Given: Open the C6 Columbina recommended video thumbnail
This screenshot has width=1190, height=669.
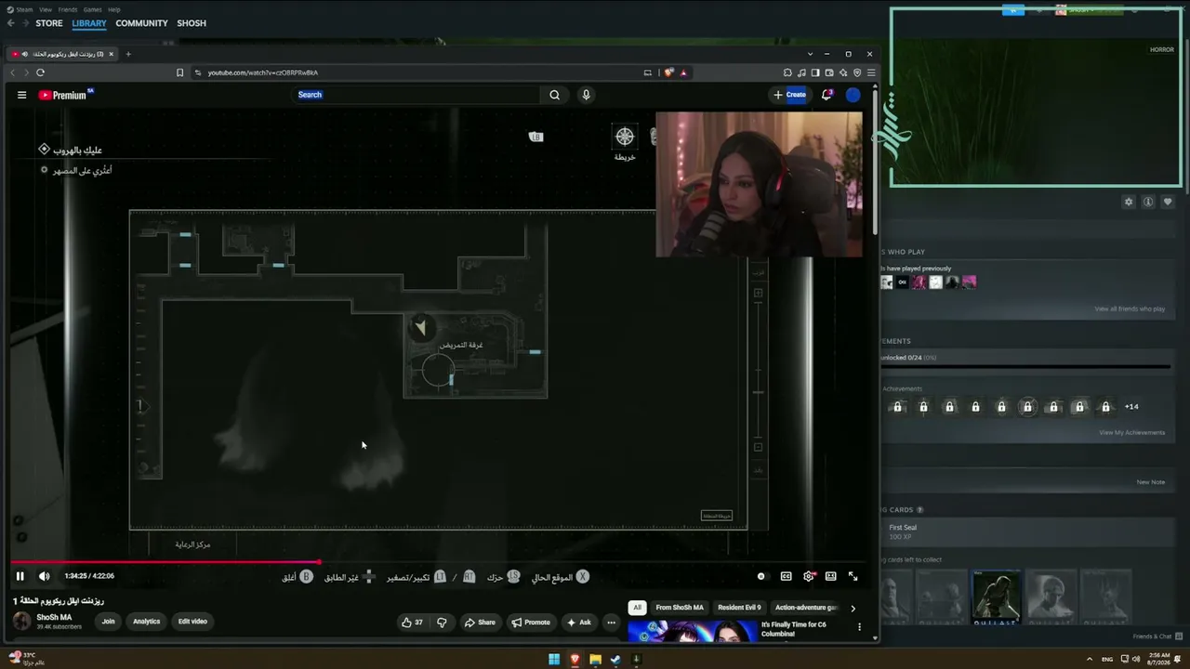Looking at the screenshot, I should click(x=692, y=631).
